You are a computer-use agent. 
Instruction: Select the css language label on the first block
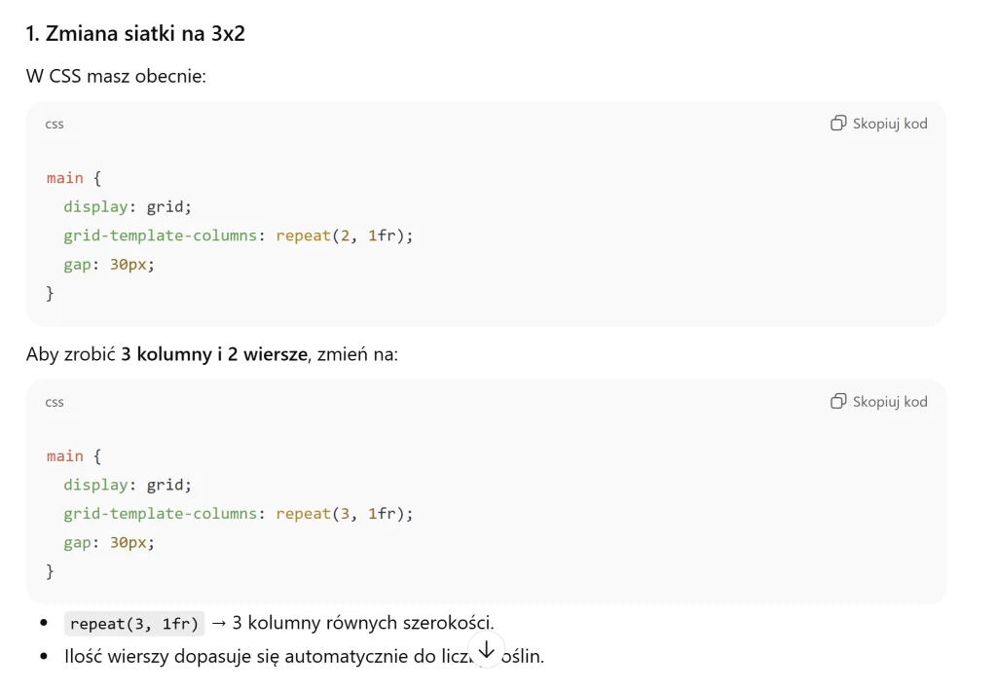tap(54, 124)
